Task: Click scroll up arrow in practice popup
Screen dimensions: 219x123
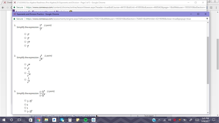Action: [208, 23]
